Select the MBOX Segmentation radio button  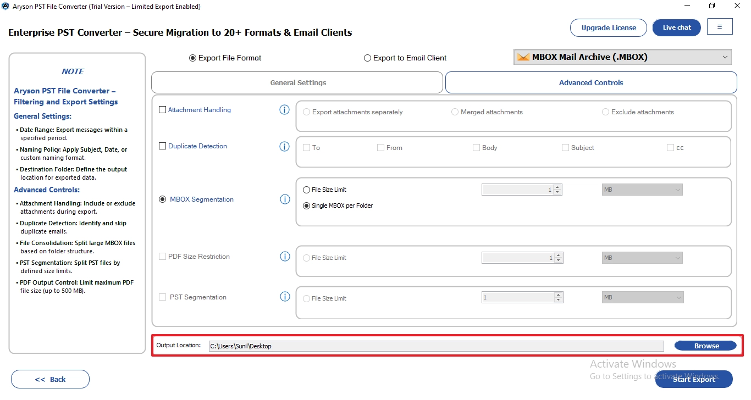pos(162,199)
